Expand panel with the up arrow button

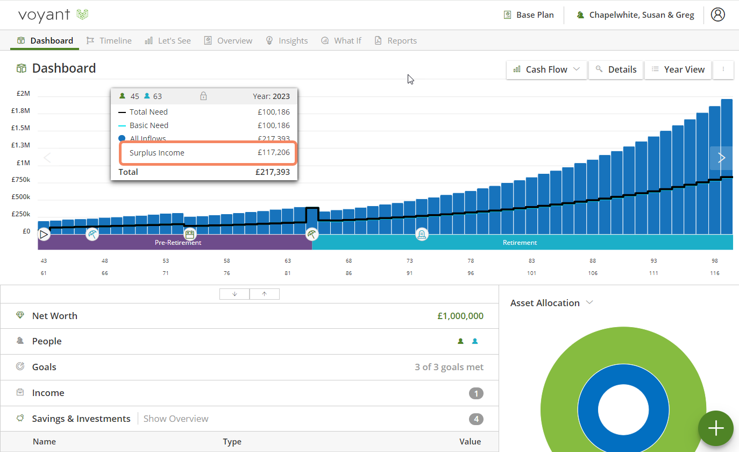tap(265, 294)
